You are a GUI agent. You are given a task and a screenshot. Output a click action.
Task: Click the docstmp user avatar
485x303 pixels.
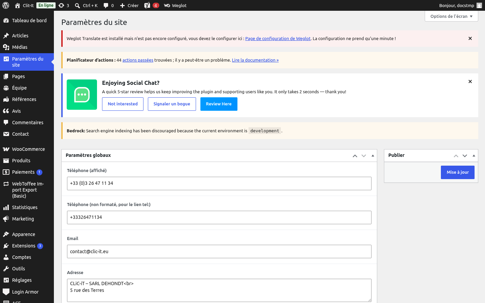pyautogui.click(x=479, y=5)
